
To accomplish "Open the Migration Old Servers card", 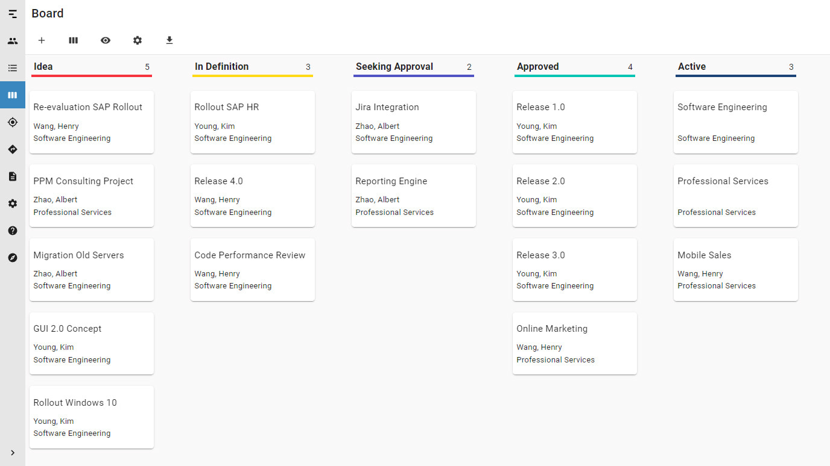I will [92, 270].
